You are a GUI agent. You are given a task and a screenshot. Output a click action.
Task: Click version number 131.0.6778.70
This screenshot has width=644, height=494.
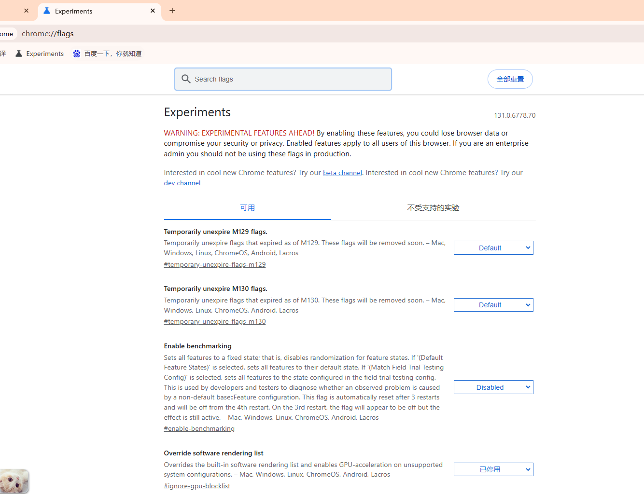pyautogui.click(x=515, y=115)
